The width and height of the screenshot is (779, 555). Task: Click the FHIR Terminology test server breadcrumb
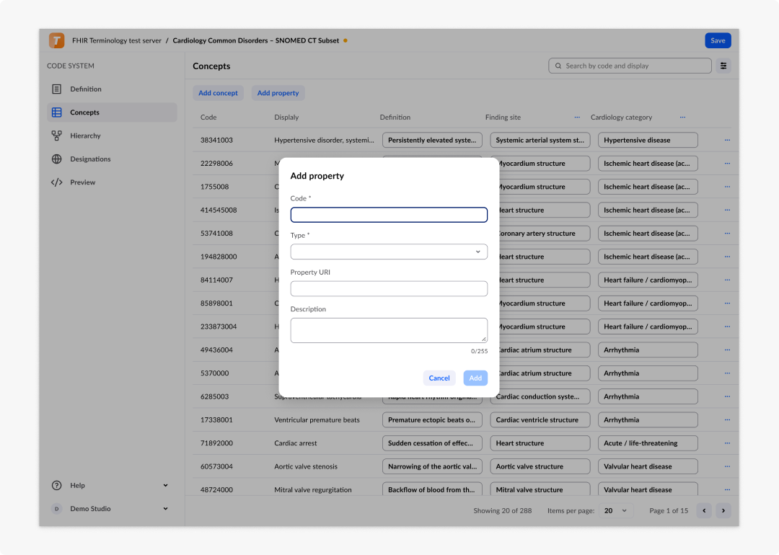[x=117, y=40]
